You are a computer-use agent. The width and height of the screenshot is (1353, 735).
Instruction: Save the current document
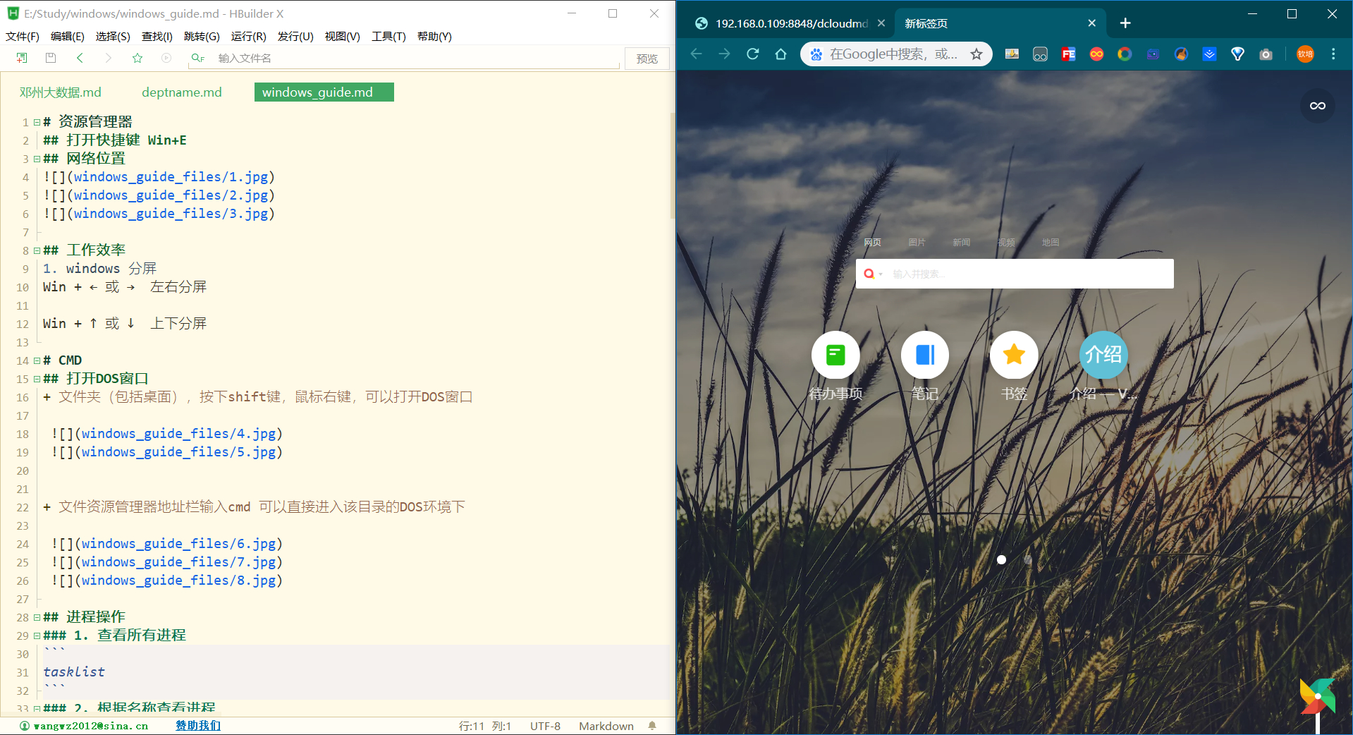(50, 58)
